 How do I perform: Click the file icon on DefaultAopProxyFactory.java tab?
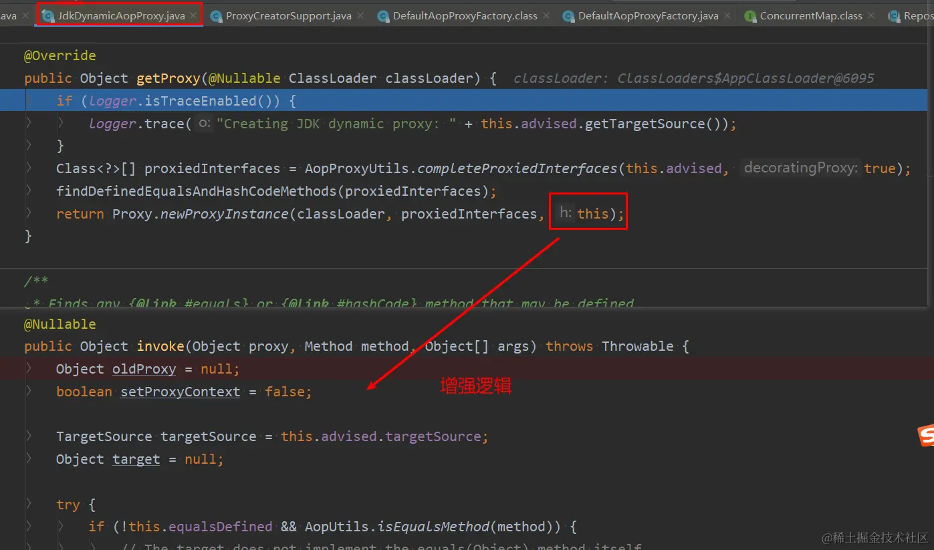pos(569,15)
